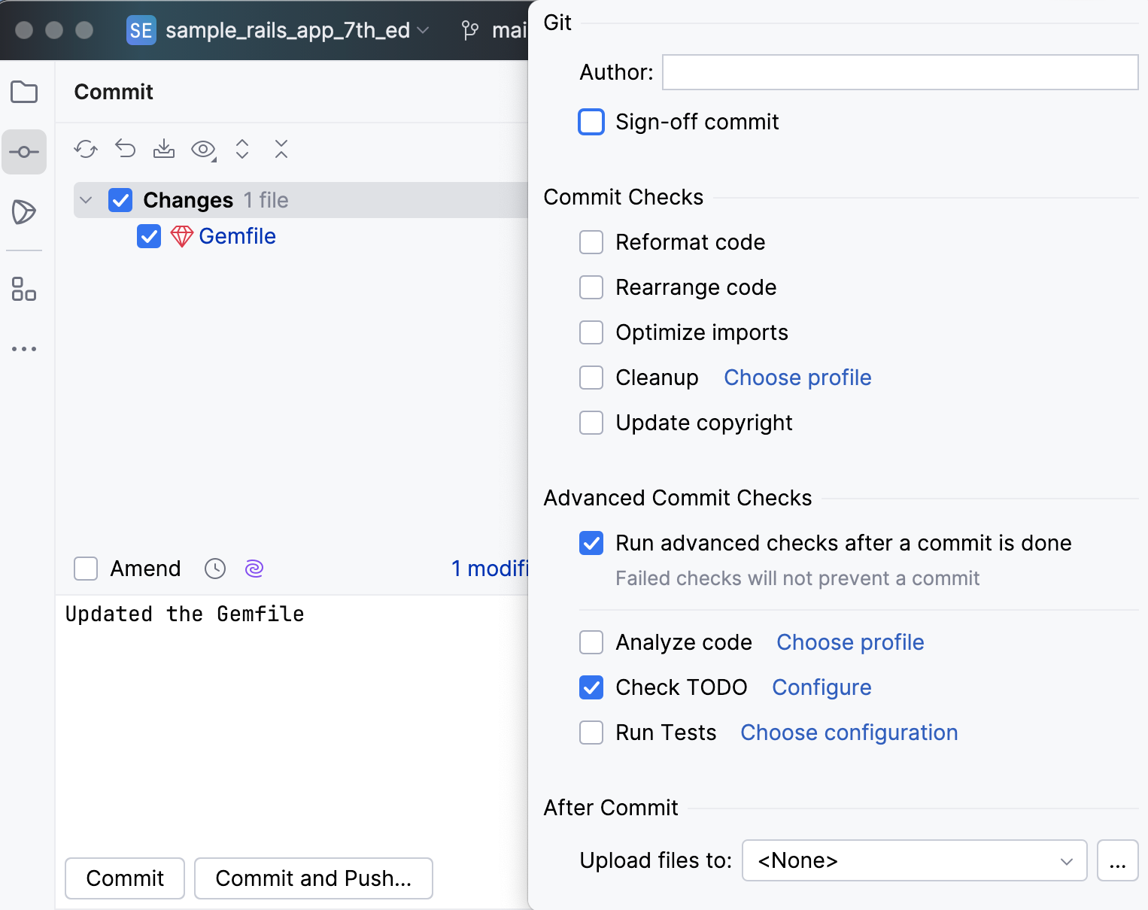Collapse all changed files
This screenshot has height=910, width=1148.
coord(281,150)
